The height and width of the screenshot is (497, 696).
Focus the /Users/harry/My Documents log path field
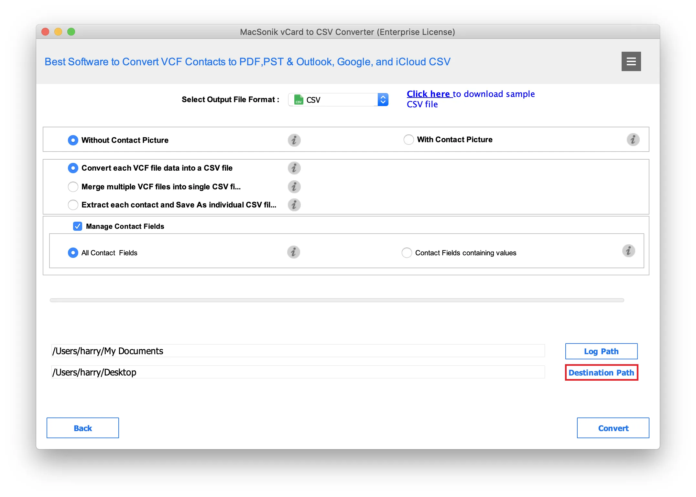(298, 351)
